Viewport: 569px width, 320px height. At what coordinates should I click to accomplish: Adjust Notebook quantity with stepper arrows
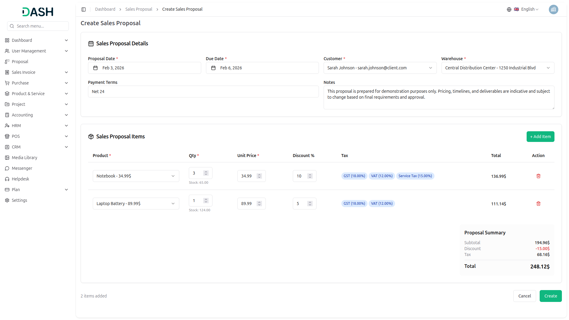pos(206,173)
